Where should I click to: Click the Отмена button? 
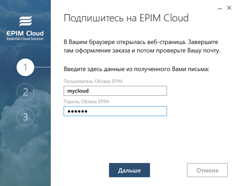pyautogui.click(x=207, y=170)
